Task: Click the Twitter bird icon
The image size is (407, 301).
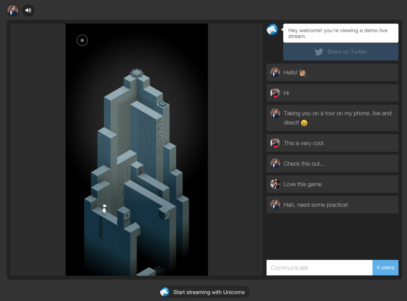Action: [319, 52]
